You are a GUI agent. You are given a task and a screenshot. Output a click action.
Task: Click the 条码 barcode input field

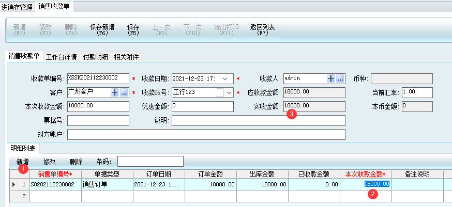click(150, 162)
